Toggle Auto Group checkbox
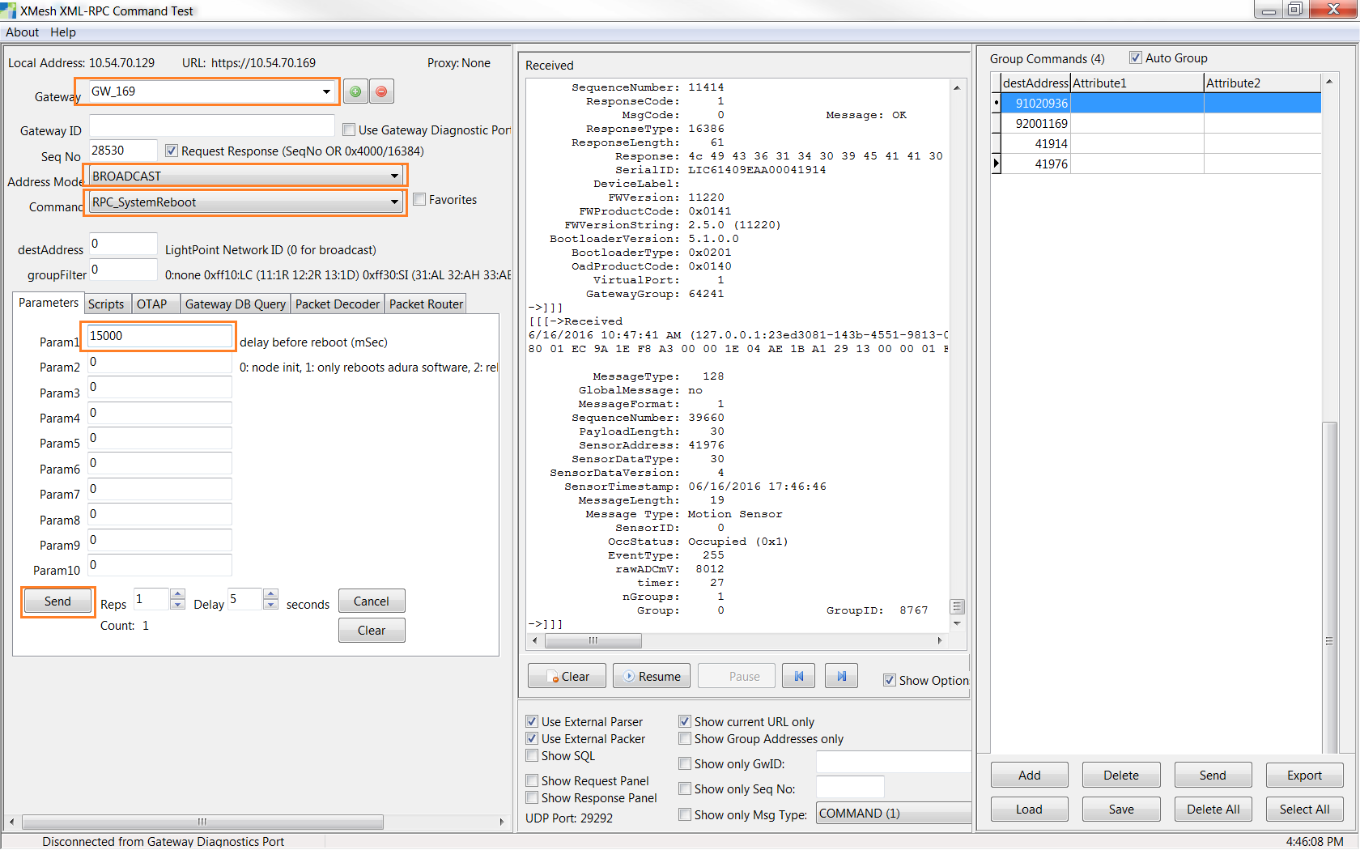 (1136, 57)
